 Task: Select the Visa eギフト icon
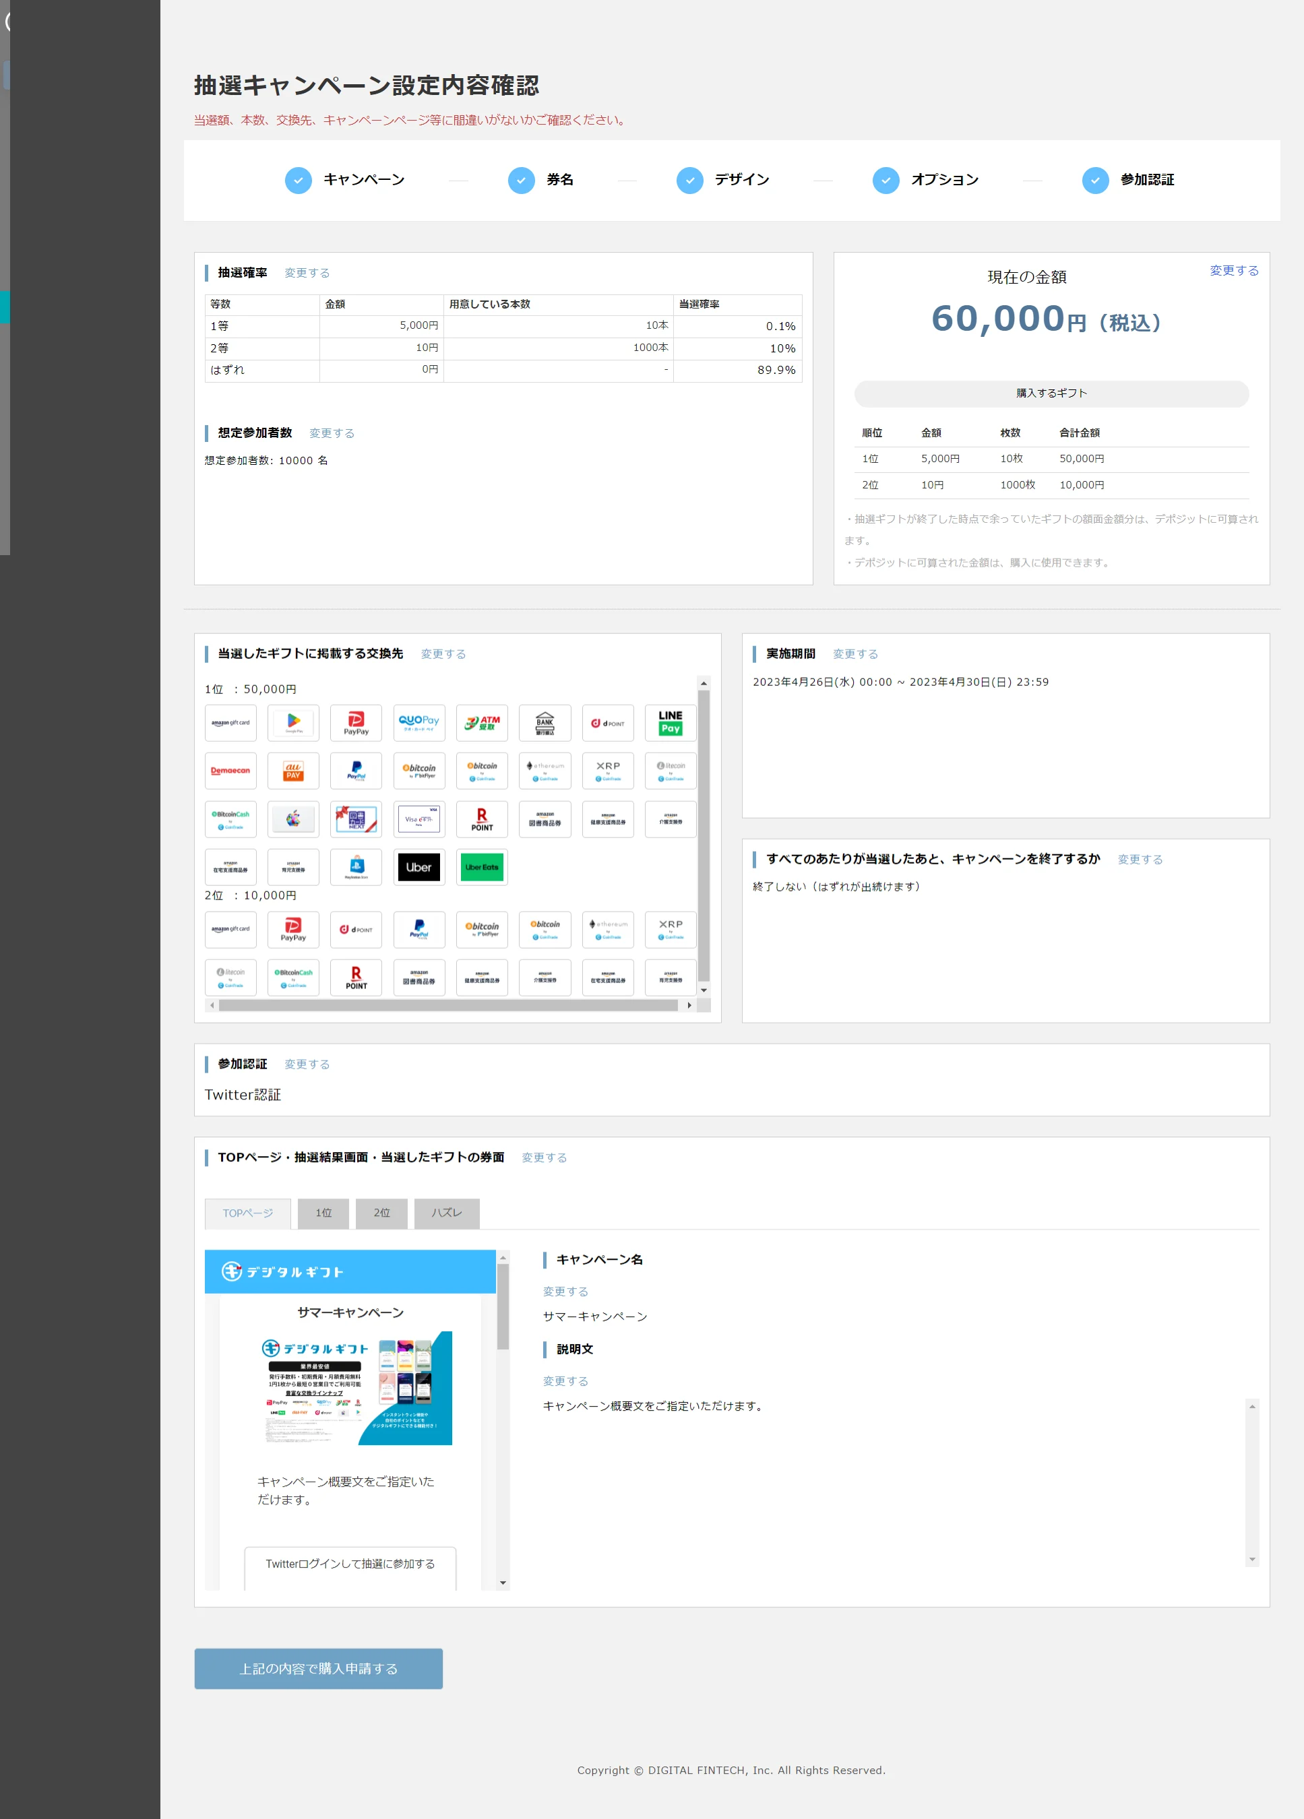[x=419, y=819]
